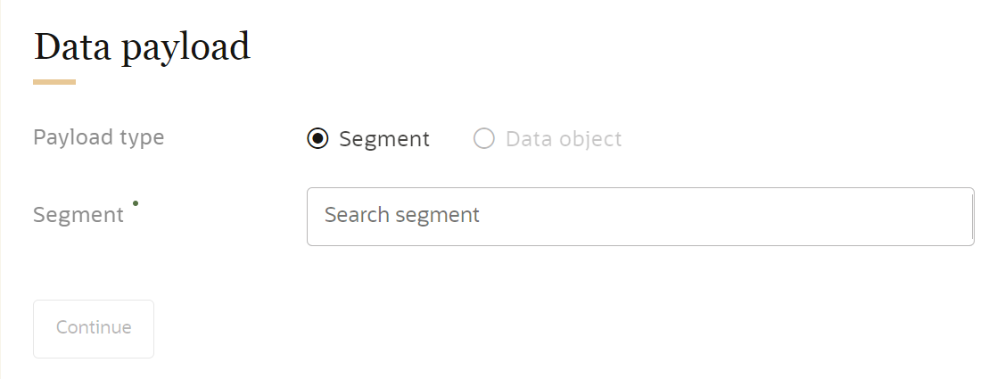Image resolution: width=1005 pixels, height=379 pixels.
Task: Click the "Data object" option label text
Action: (x=564, y=139)
